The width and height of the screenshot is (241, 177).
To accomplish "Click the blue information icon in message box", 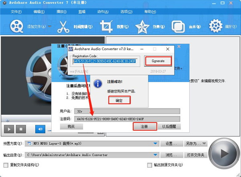I will tap(98, 84).
